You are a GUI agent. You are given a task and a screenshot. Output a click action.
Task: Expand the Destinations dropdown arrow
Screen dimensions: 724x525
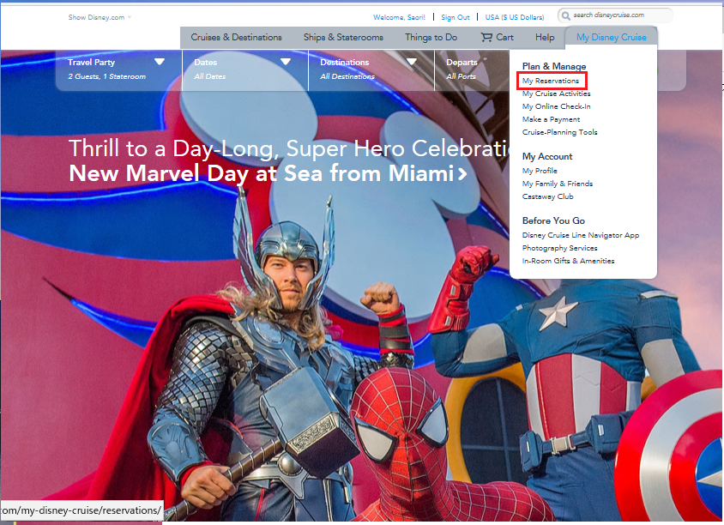click(412, 62)
